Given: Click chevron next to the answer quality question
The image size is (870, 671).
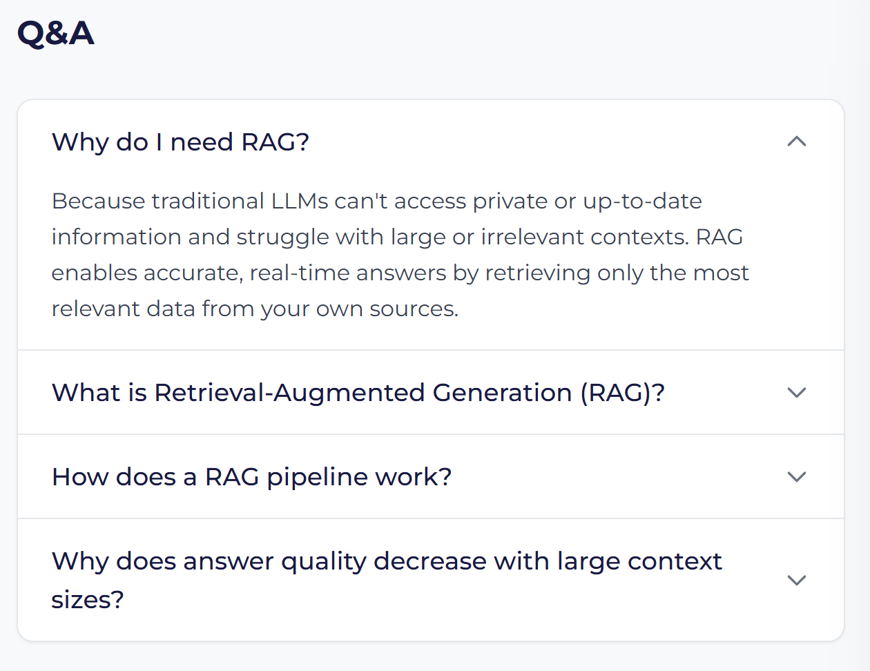Looking at the screenshot, I should pyautogui.click(x=797, y=580).
